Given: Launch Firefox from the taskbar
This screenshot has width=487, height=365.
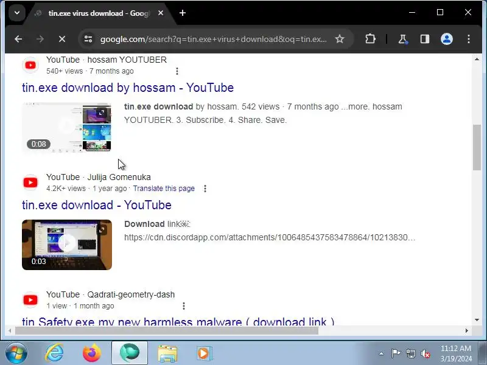Looking at the screenshot, I should (x=92, y=353).
